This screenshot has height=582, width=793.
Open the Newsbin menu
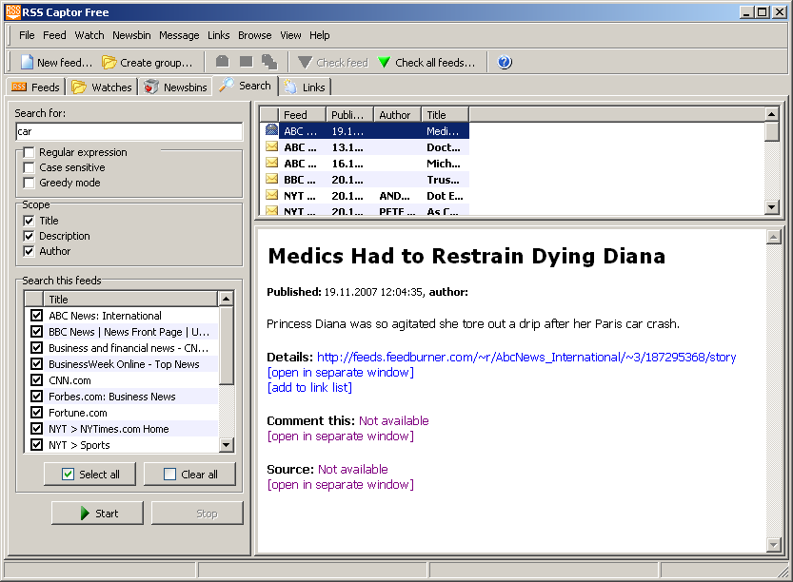pyautogui.click(x=131, y=35)
